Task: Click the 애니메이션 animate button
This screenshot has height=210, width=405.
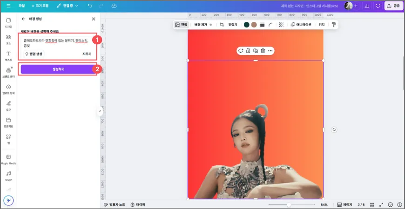Action: click(x=301, y=25)
